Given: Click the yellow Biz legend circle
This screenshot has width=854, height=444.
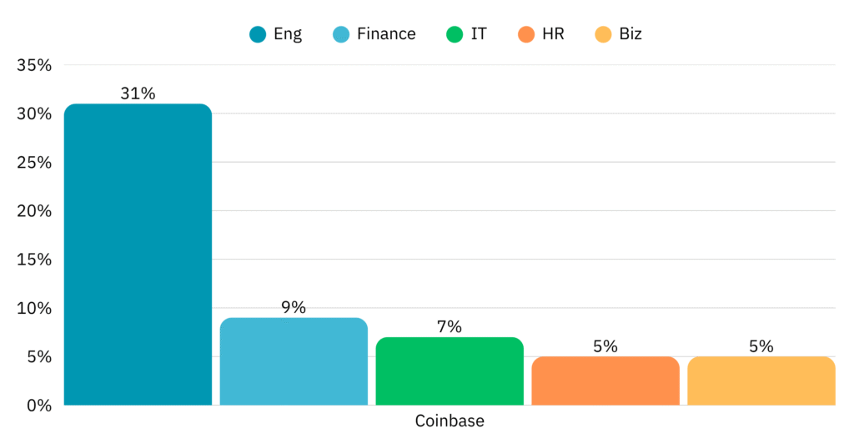Looking at the screenshot, I should [603, 34].
